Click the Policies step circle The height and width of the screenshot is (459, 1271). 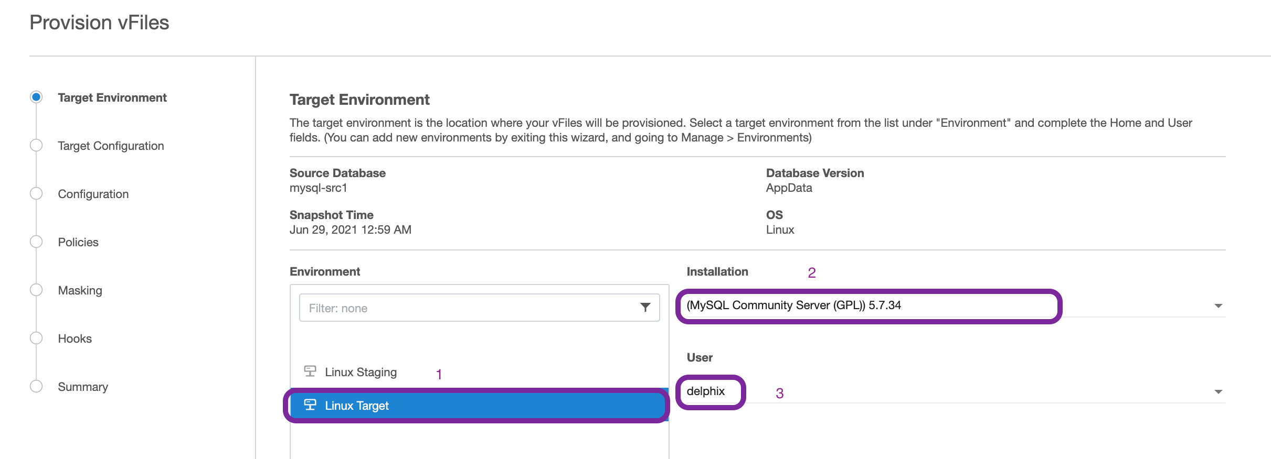pyautogui.click(x=36, y=242)
